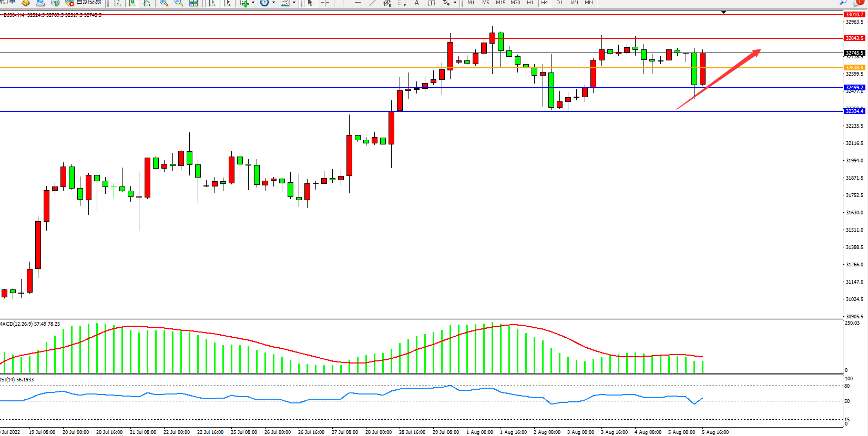This screenshot has height=436, width=868.
Task: Switch the chart to candlestick view
Action: point(132,3)
